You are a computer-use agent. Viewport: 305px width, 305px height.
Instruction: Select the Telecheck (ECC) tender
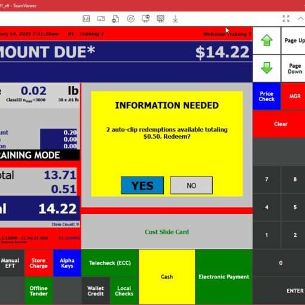click(110, 263)
